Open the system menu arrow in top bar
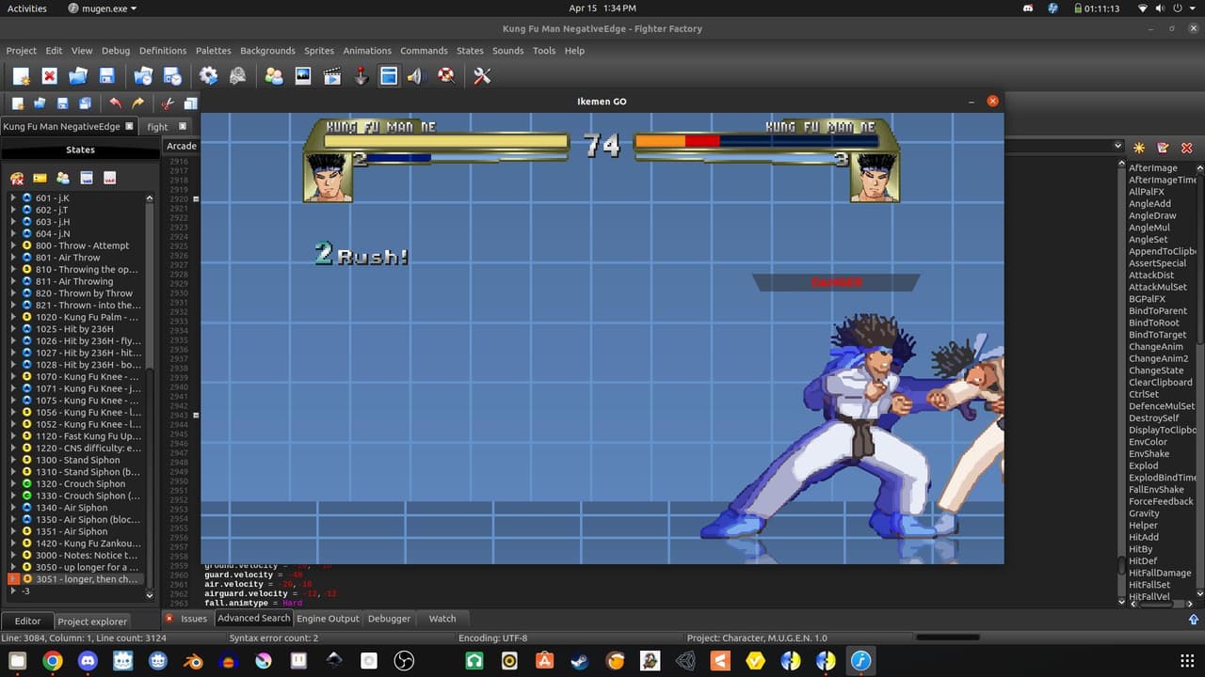The image size is (1205, 677). [1192, 8]
